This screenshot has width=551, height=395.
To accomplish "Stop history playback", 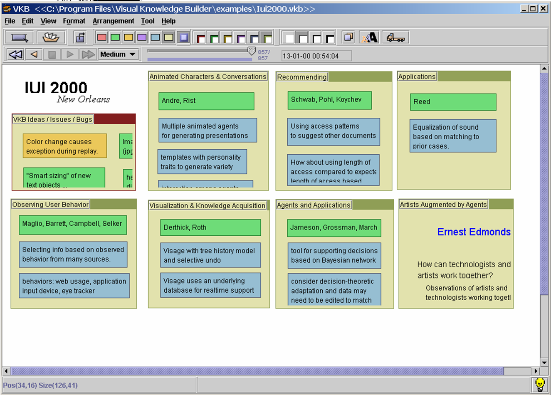I will tap(52, 54).
